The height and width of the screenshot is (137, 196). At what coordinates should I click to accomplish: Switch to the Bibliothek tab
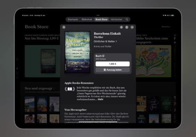click(x=87, y=20)
